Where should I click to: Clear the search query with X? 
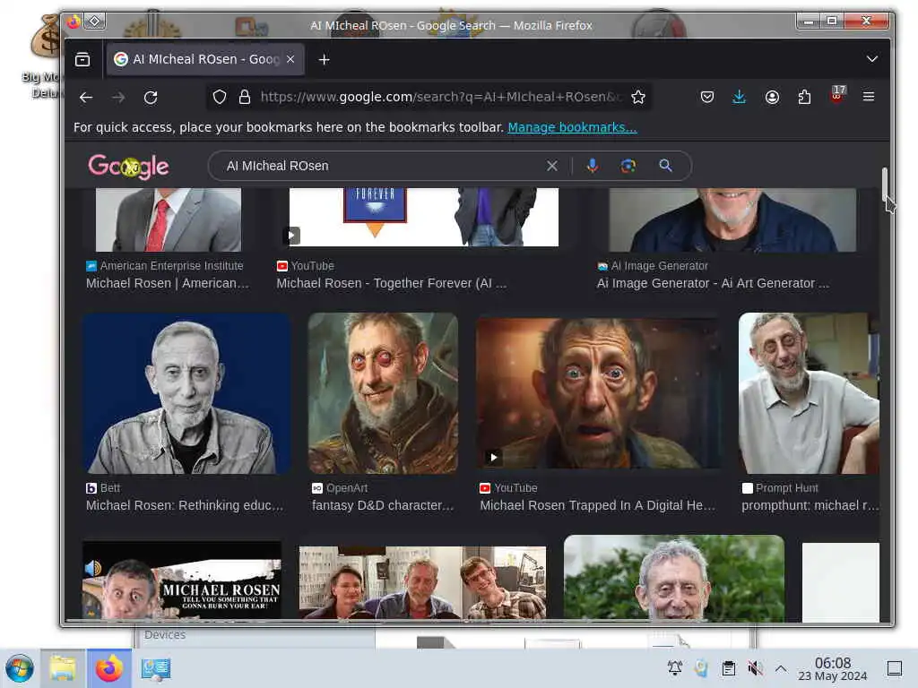click(551, 166)
